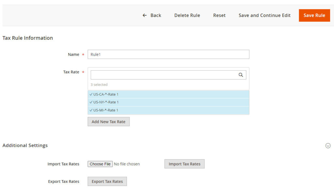
Task: Click Save and Continue Edit
Action: 265,15
